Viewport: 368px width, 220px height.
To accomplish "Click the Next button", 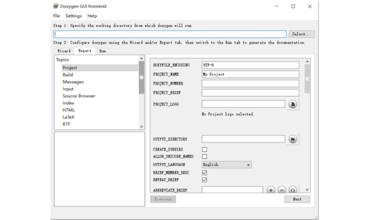I will click(297, 199).
